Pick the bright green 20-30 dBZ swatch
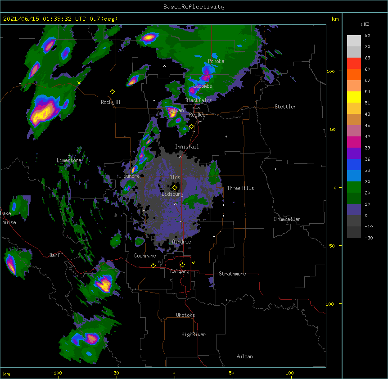The width and height of the screenshot is (388, 379). 354,187
